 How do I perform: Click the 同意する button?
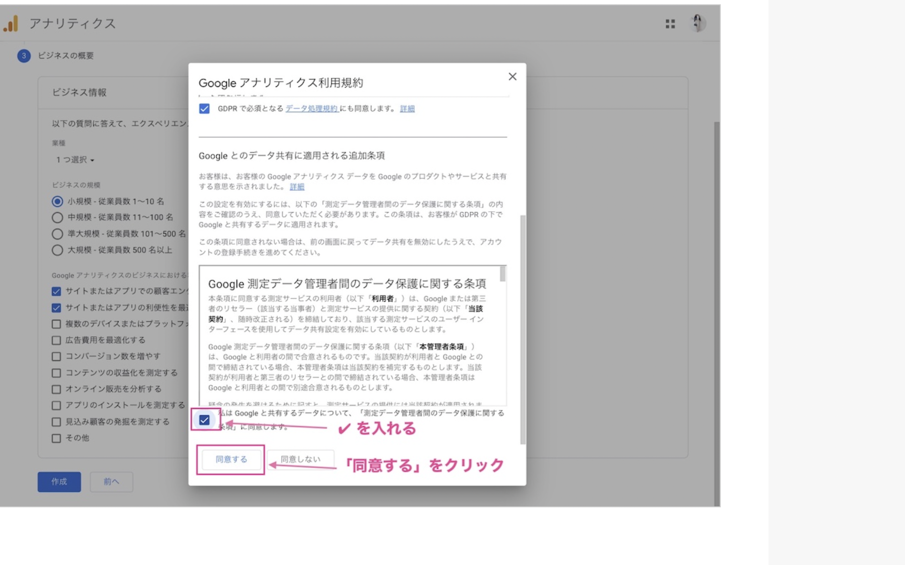click(x=232, y=459)
